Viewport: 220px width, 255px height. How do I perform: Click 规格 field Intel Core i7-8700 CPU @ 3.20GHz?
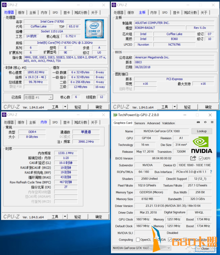coord(65,43)
